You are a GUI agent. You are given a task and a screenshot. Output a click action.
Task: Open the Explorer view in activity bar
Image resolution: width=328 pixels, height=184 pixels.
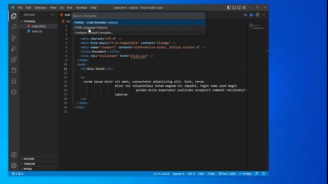pyautogui.click(x=14, y=16)
